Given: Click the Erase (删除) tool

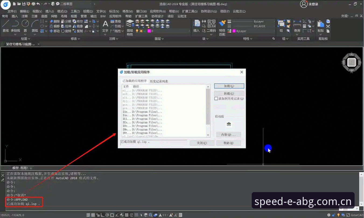Looking at the screenshot, I should click(55, 21).
